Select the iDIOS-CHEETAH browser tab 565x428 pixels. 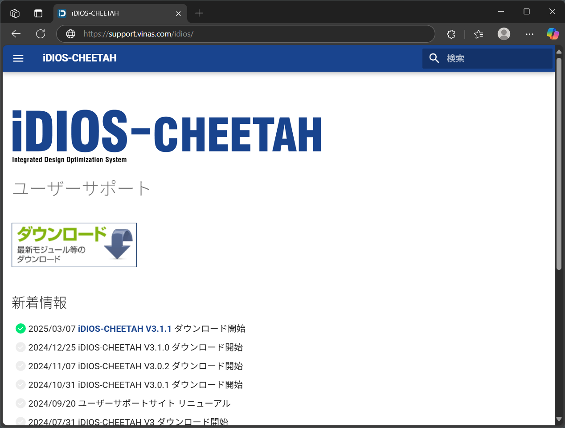click(x=120, y=13)
